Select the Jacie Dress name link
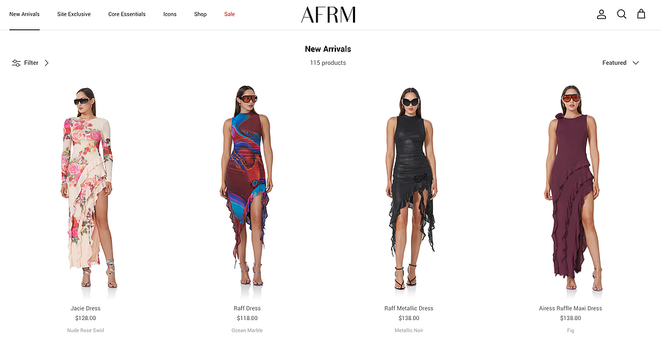The image size is (661, 337). click(x=85, y=308)
